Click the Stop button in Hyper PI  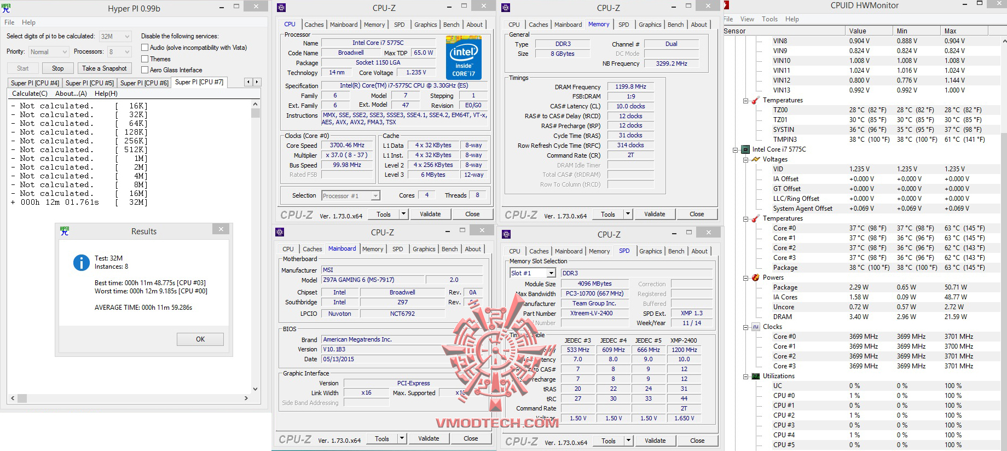click(x=57, y=68)
